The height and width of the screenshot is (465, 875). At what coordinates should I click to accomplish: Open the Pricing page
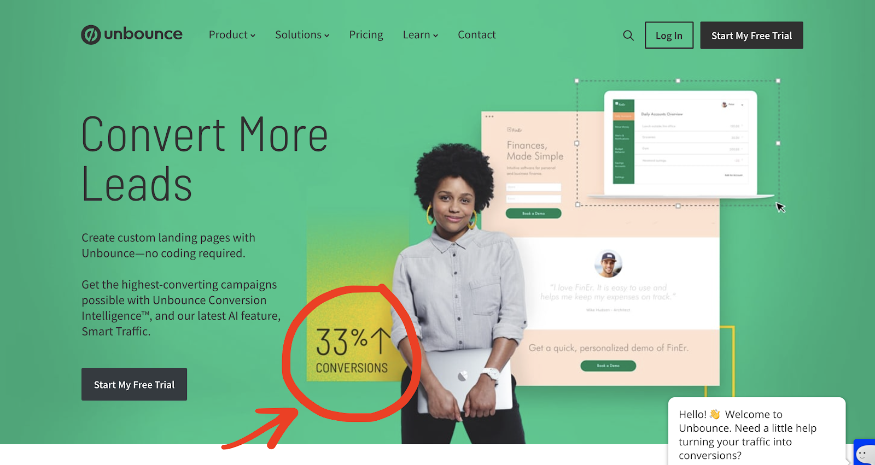point(366,35)
